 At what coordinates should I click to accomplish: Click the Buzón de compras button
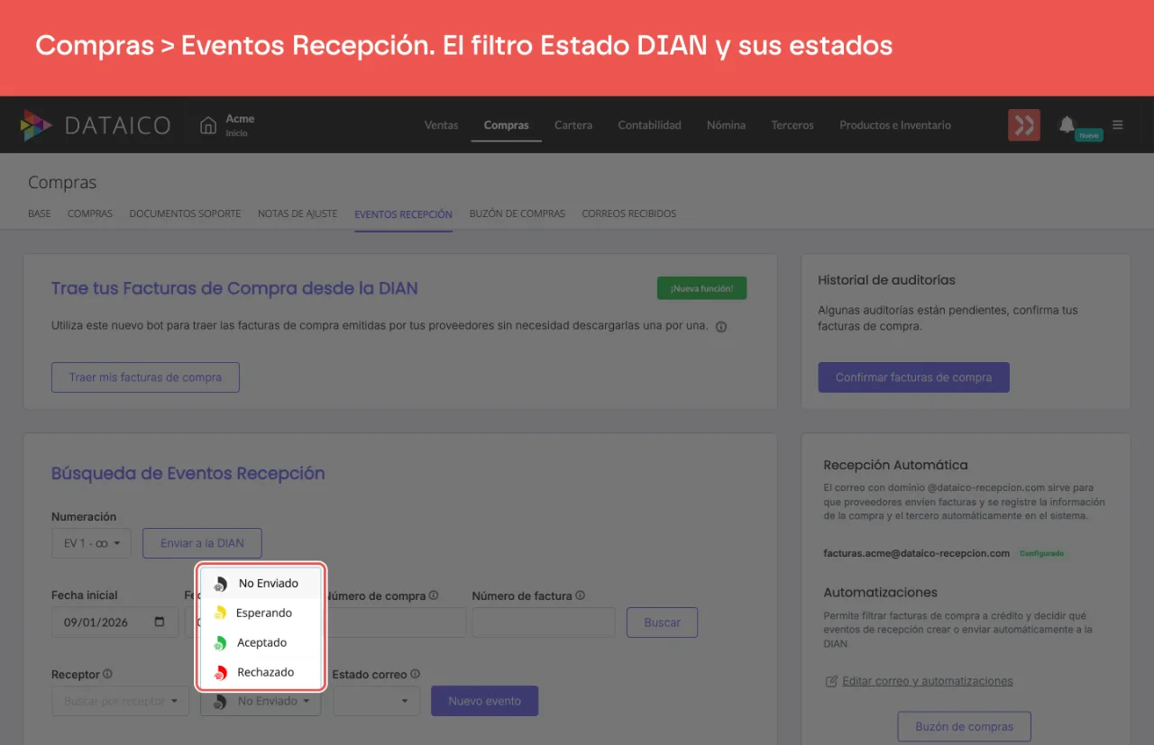click(964, 726)
